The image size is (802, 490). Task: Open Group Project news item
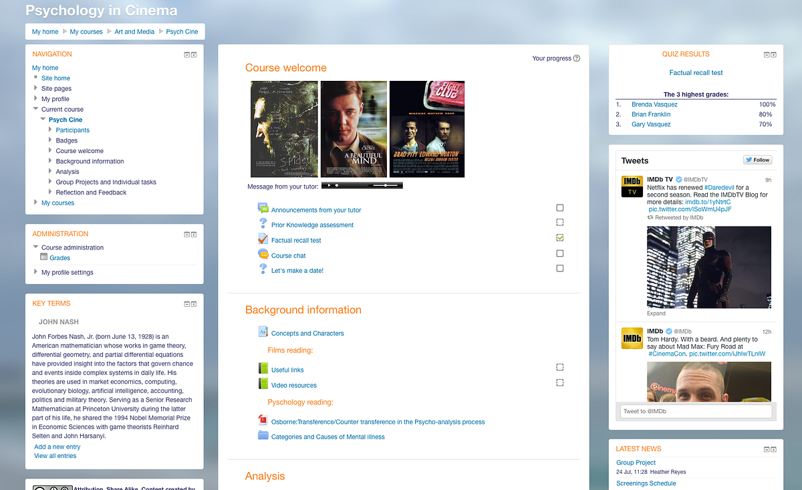[636, 463]
